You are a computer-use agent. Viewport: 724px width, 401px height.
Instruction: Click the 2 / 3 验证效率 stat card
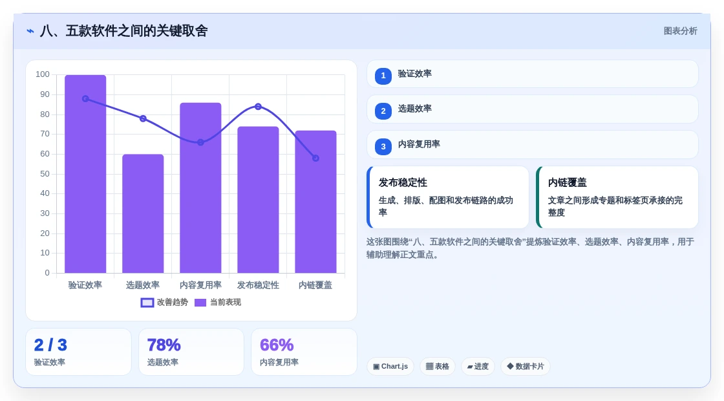click(x=78, y=352)
